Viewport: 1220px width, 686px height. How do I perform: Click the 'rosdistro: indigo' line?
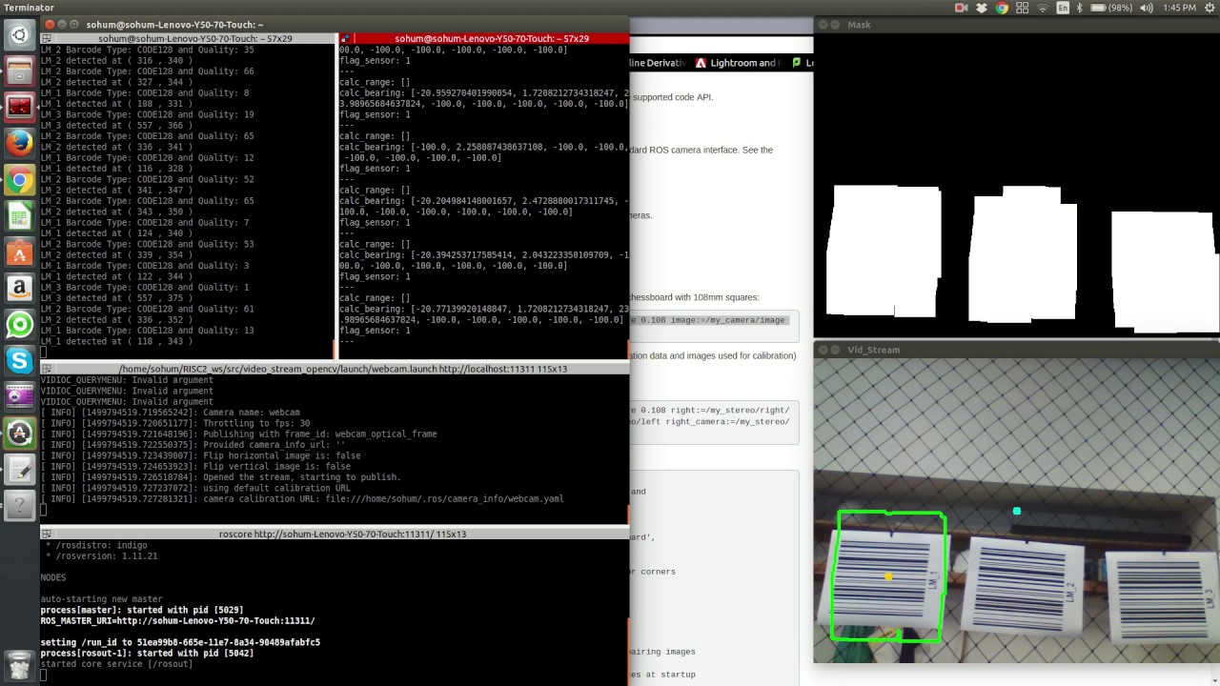[x=96, y=545]
